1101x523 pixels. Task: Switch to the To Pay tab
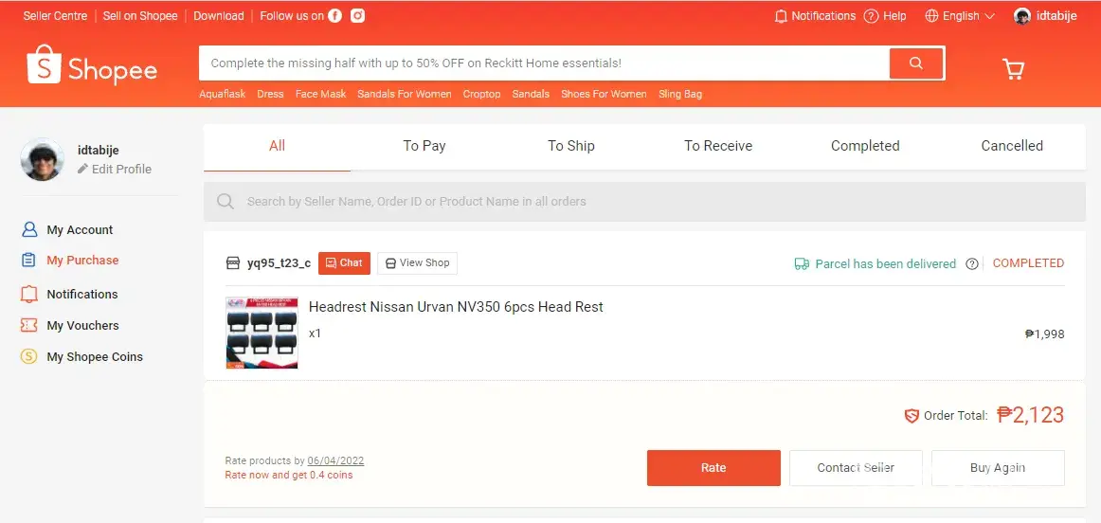point(424,146)
